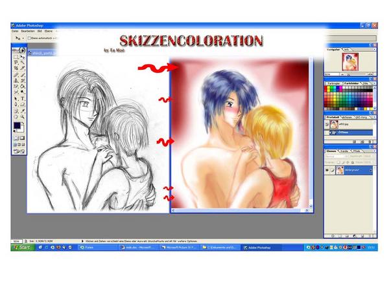Viewport: 389px width, 291px height.
Task: Select the Path Selection tool
Action: click(16, 98)
